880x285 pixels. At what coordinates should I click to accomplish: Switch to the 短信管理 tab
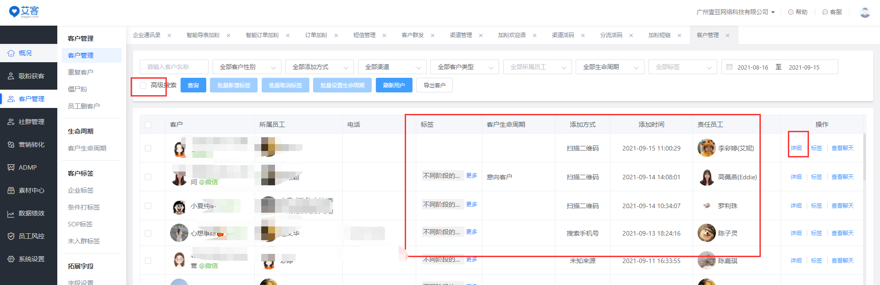point(364,35)
